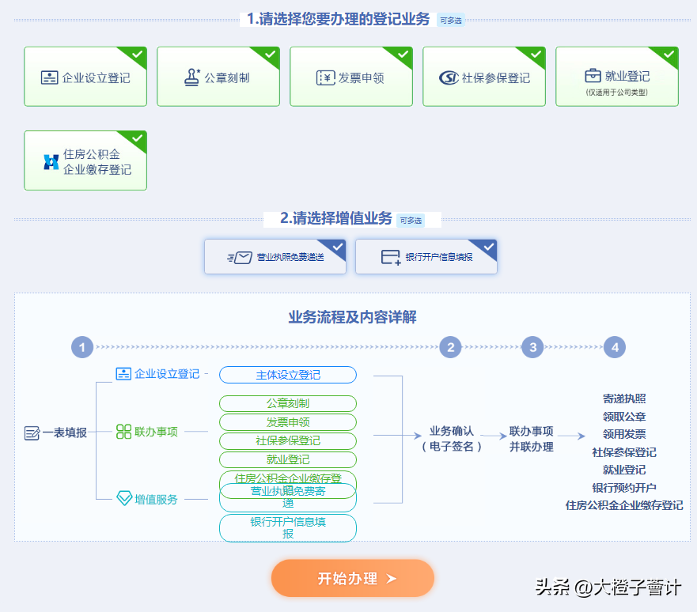
Task: Click the 业务流程及内容详解 heading
Action: pyautogui.click(x=353, y=317)
